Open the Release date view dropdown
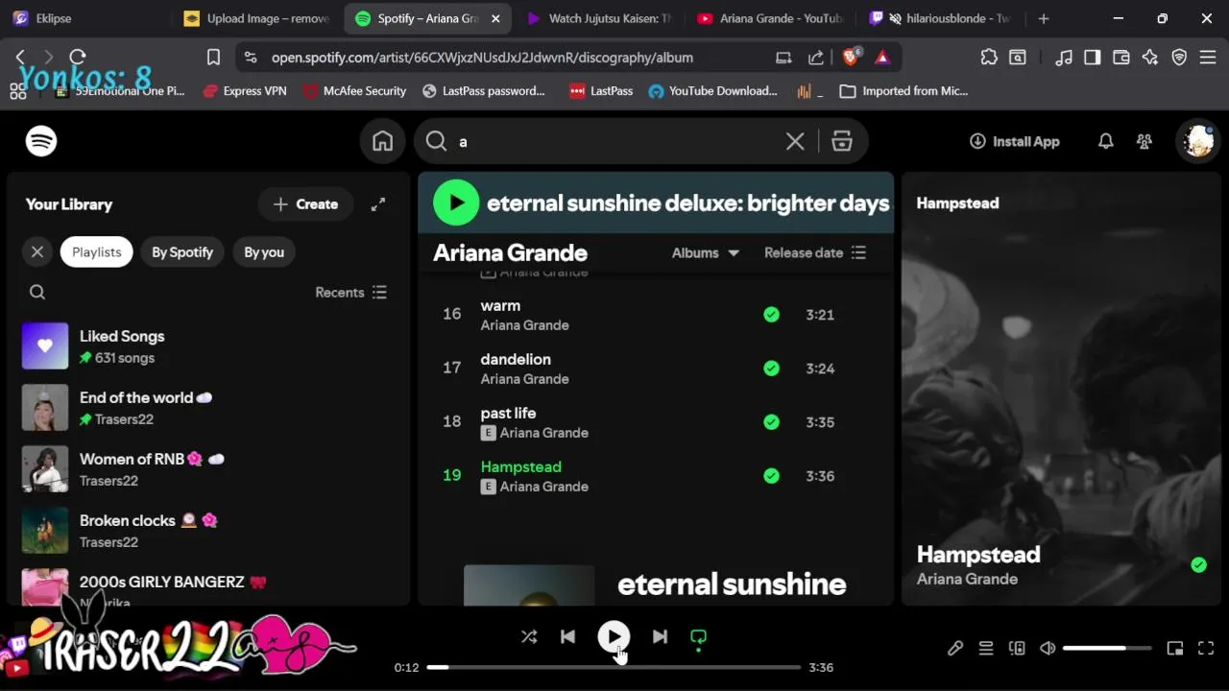Viewport: 1229px width, 691px height. [x=815, y=252]
